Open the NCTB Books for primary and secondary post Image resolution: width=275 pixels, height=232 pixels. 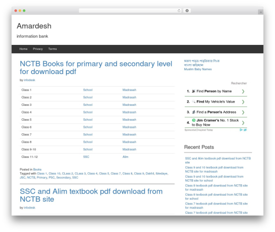click(x=96, y=67)
